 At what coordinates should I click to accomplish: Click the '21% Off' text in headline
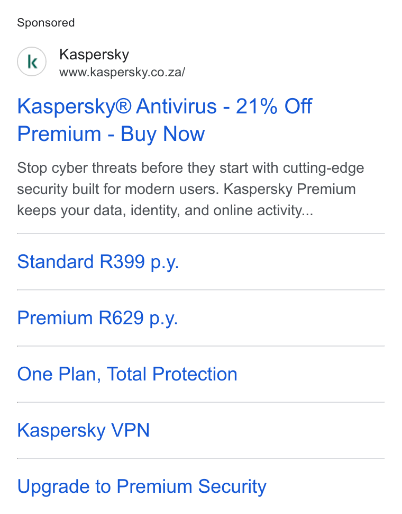[x=274, y=106]
